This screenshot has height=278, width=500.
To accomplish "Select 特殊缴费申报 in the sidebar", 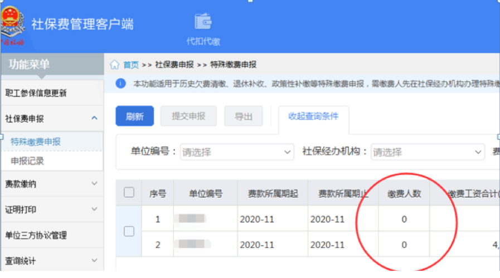I will pyautogui.click(x=36, y=142).
